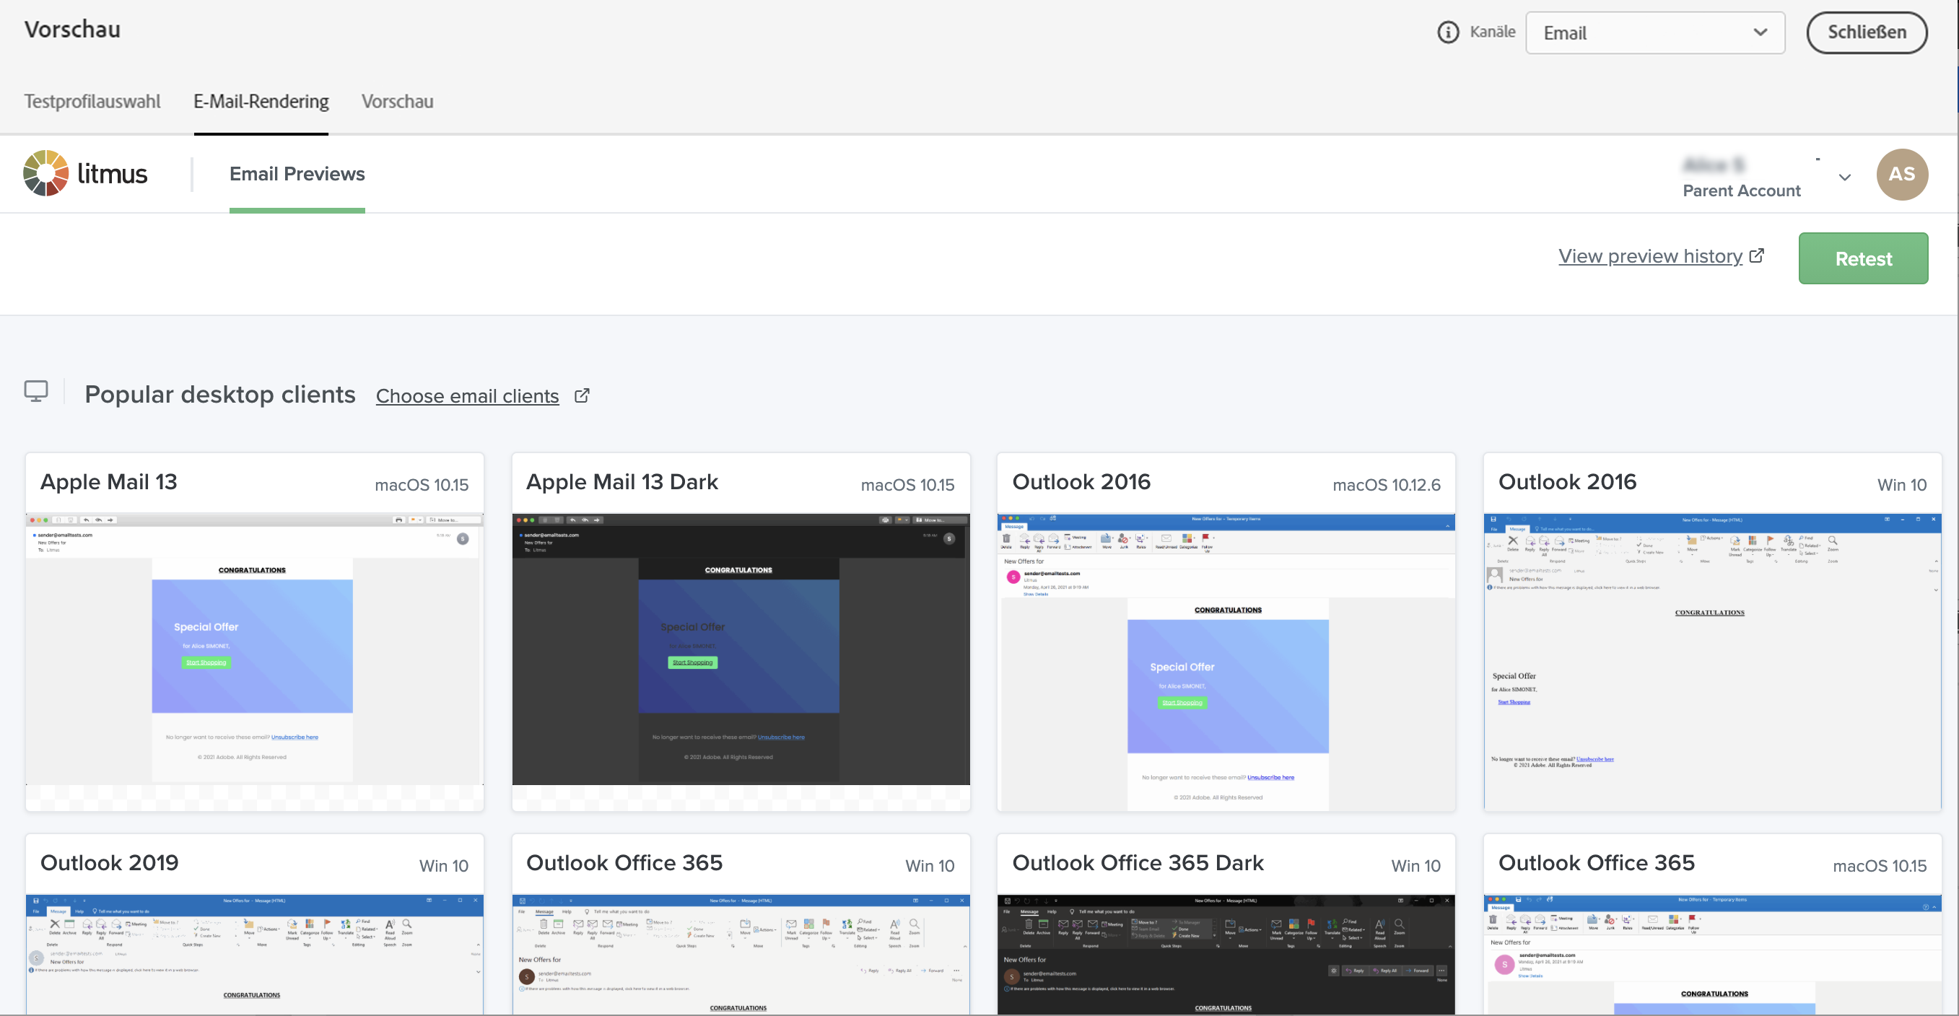This screenshot has width=1959, height=1016.
Task: Open the Kanäle Email dropdown
Action: tap(1655, 32)
